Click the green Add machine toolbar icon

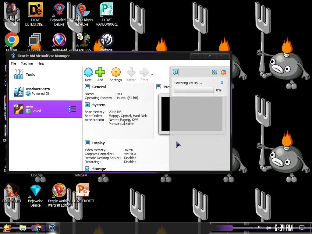pyautogui.click(x=100, y=74)
